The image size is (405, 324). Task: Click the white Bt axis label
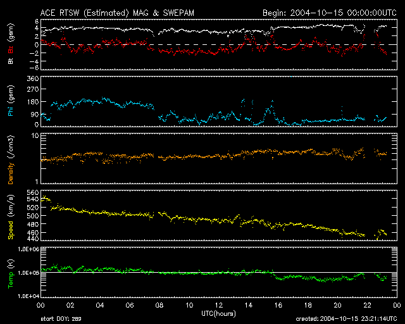[11, 61]
